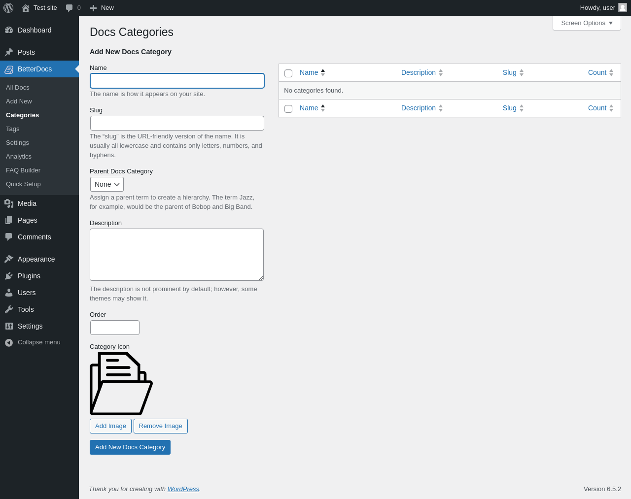Expand the Screen Options panel
Viewport: 631px width, 499px height.
coord(587,23)
